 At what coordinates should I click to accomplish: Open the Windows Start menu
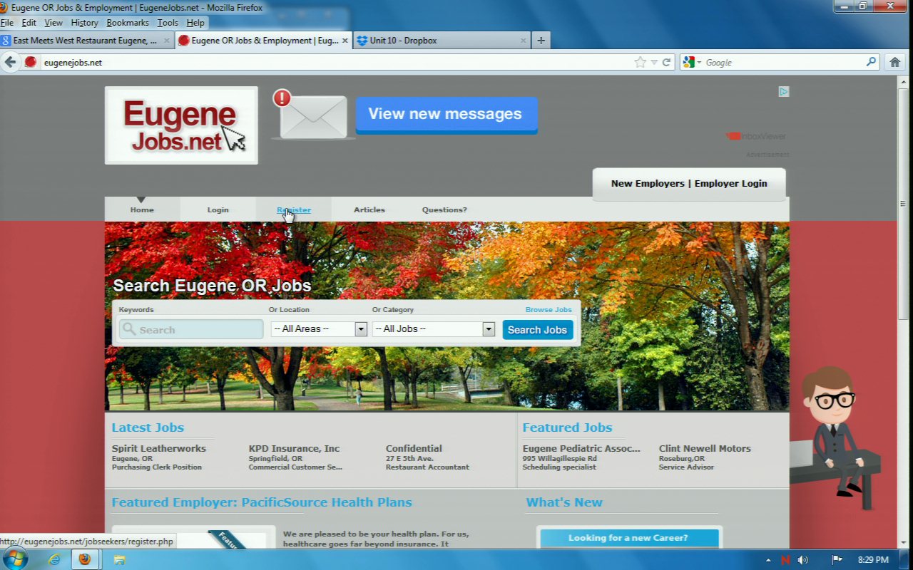[14, 559]
